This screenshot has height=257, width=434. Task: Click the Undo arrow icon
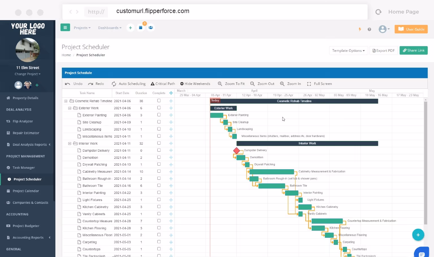pyautogui.click(x=68, y=84)
